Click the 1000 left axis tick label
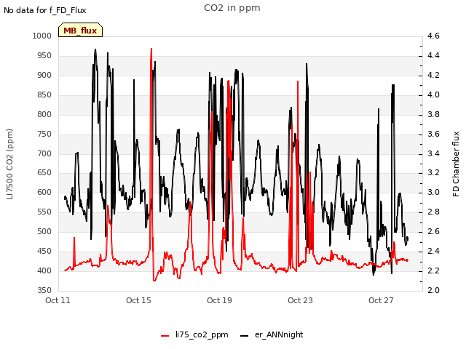Screen dimensions: 466x349 tap(42, 36)
